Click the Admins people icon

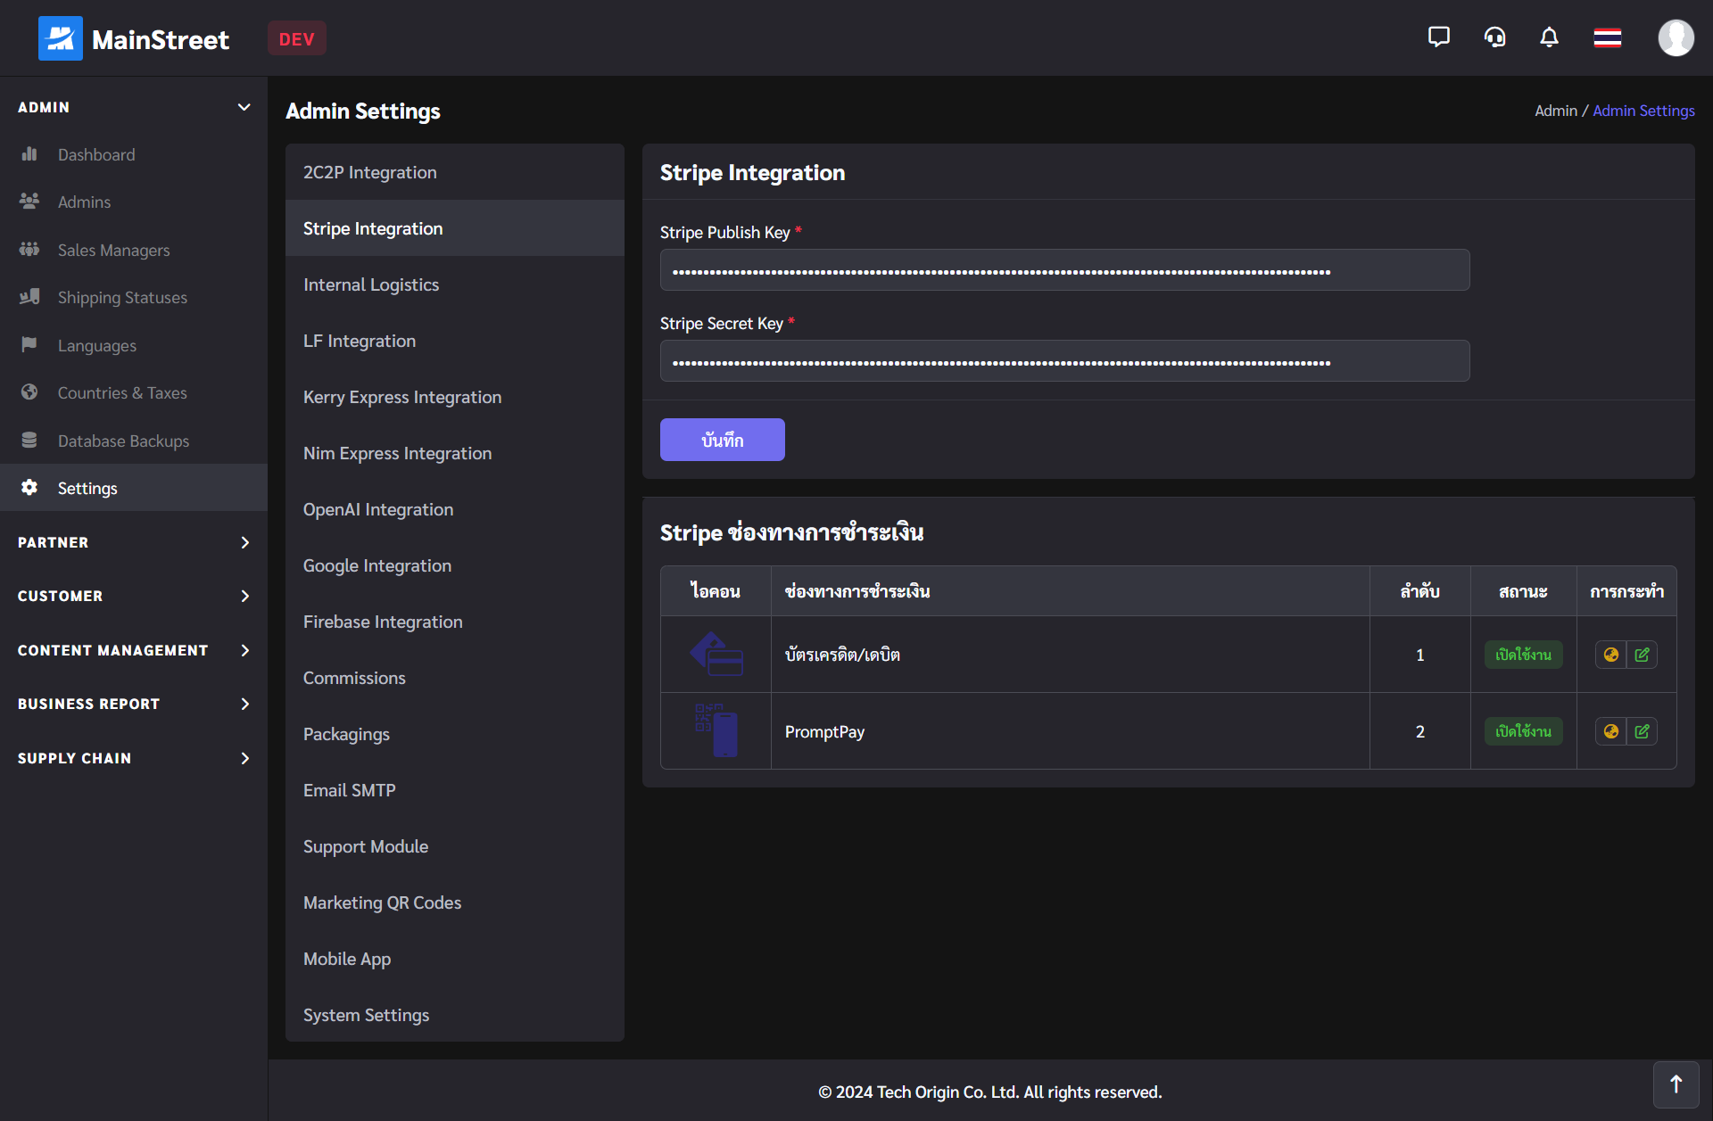pyautogui.click(x=29, y=202)
